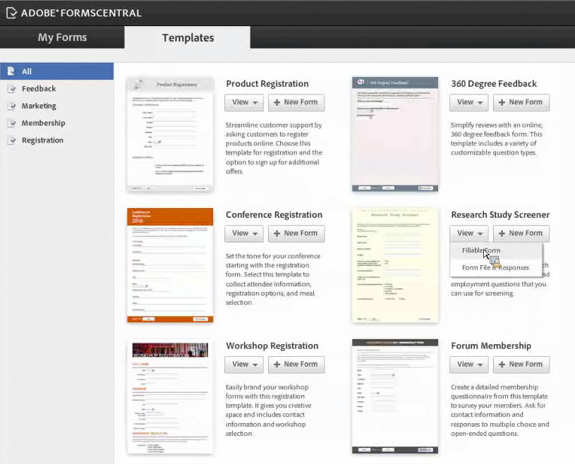Screen dimensions: 575x464
Task: Open the 360 Degree Feedback thumbnail
Action: point(395,134)
